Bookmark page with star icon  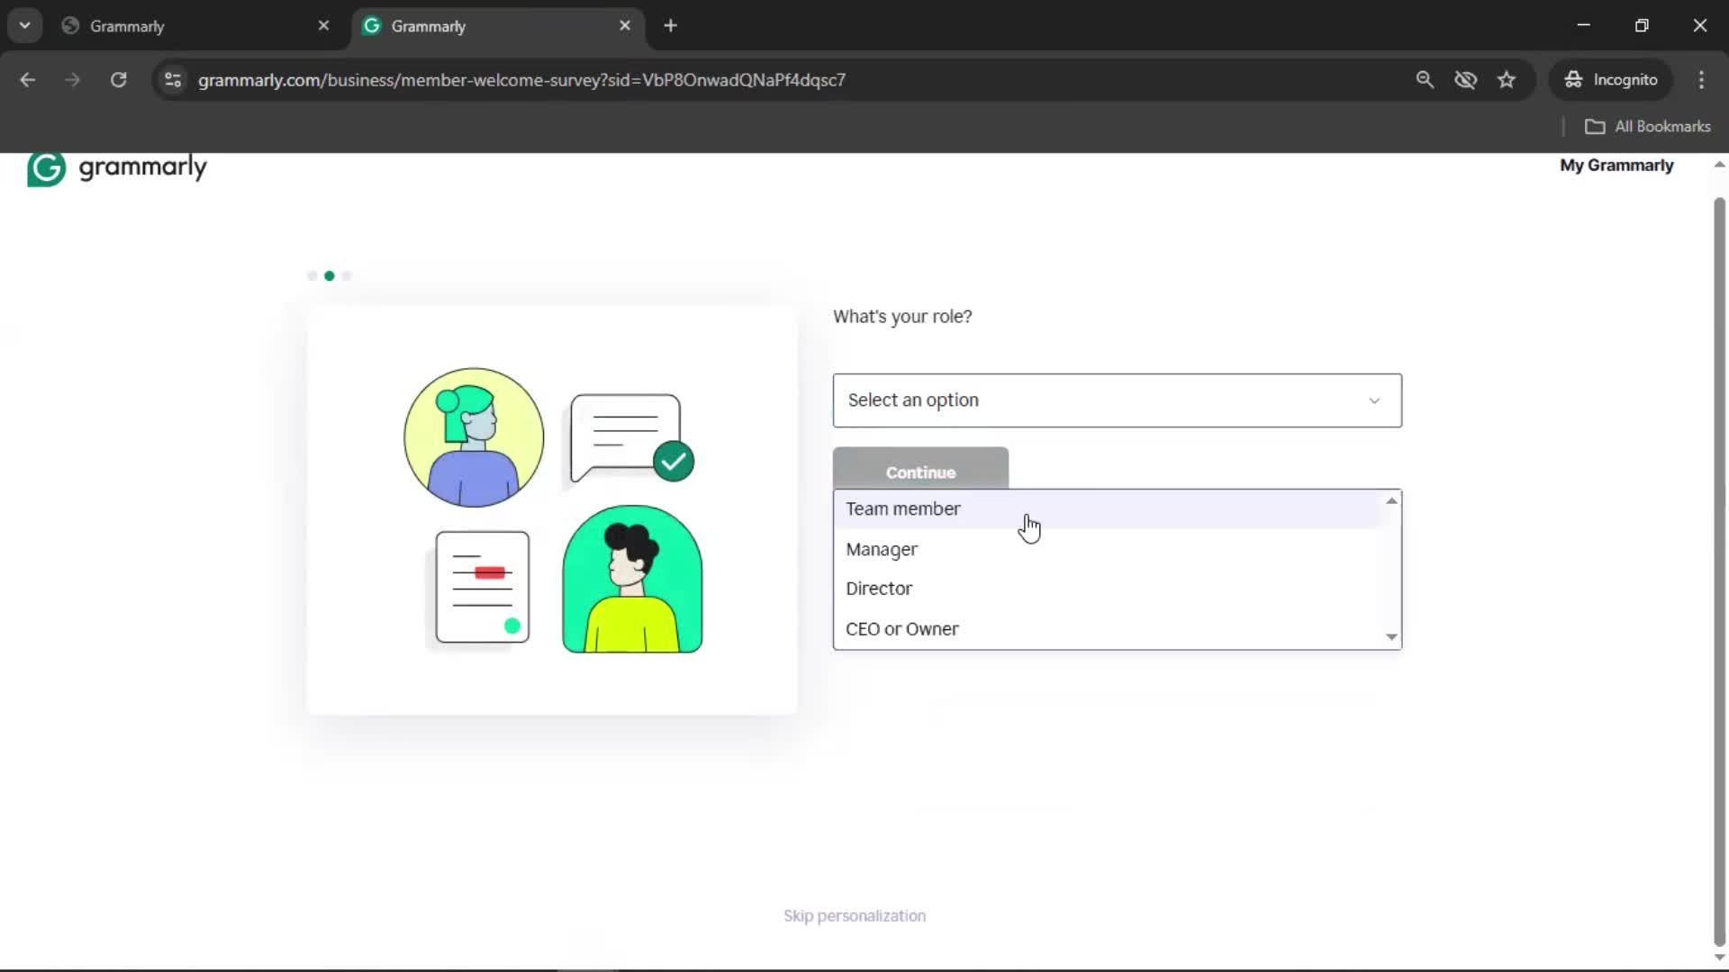pyautogui.click(x=1507, y=79)
